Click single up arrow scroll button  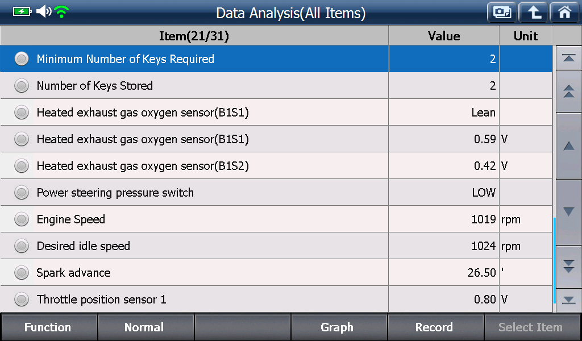(568, 146)
